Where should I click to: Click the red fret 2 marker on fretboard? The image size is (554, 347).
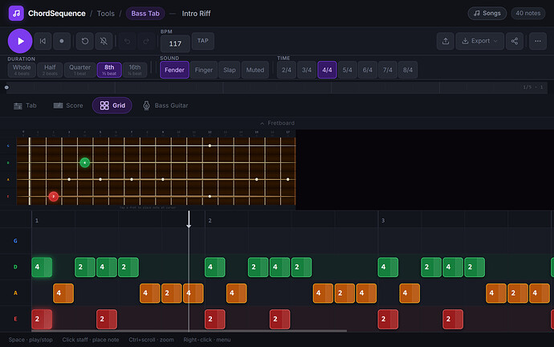(54, 197)
